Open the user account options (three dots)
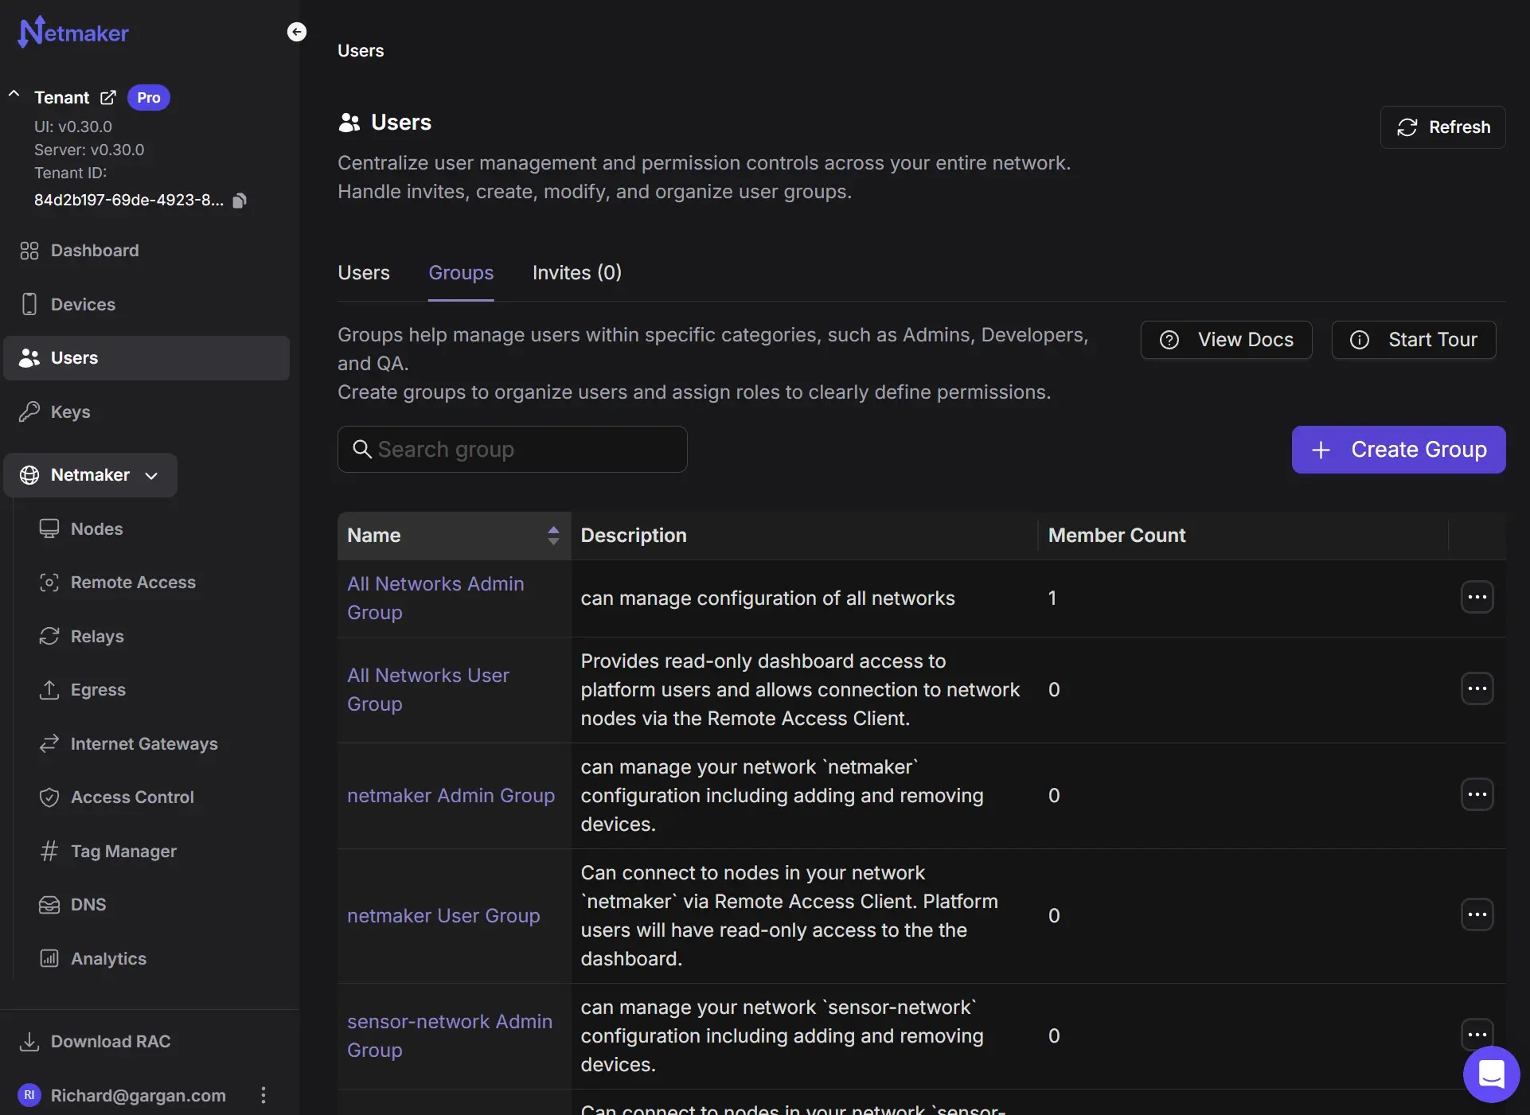 (x=263, y=1095)
